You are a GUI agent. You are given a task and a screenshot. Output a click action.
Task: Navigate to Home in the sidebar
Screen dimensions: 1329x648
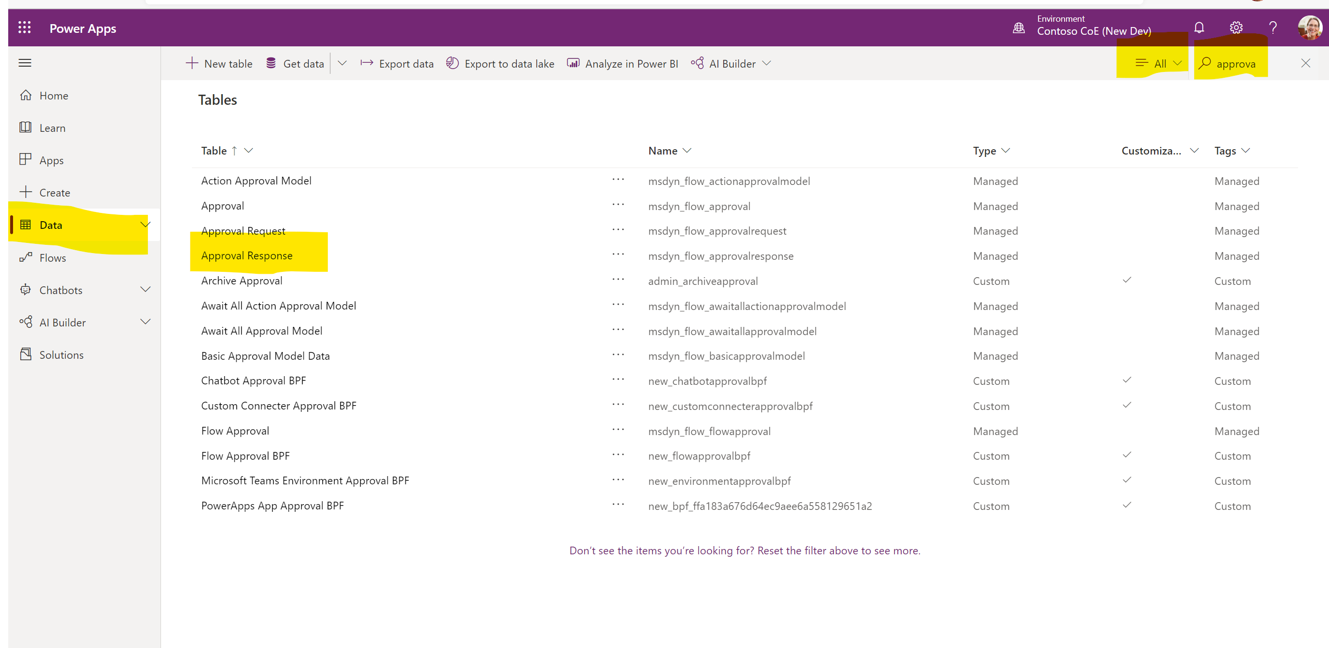pyautogui.click(x=54, y=95)
